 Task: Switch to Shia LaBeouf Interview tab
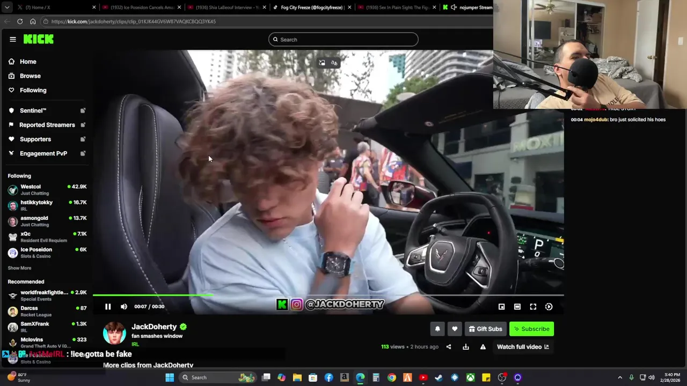[227, 8]
